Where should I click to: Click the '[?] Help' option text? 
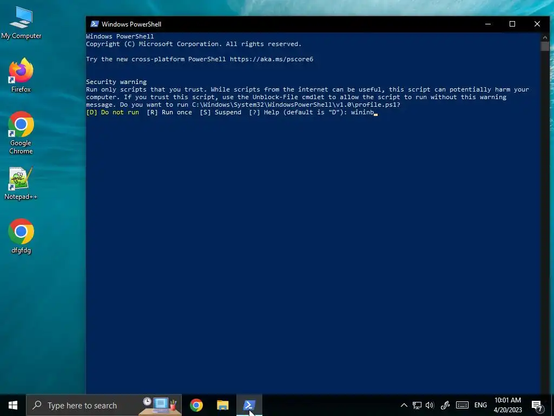[x=264, y=112]
